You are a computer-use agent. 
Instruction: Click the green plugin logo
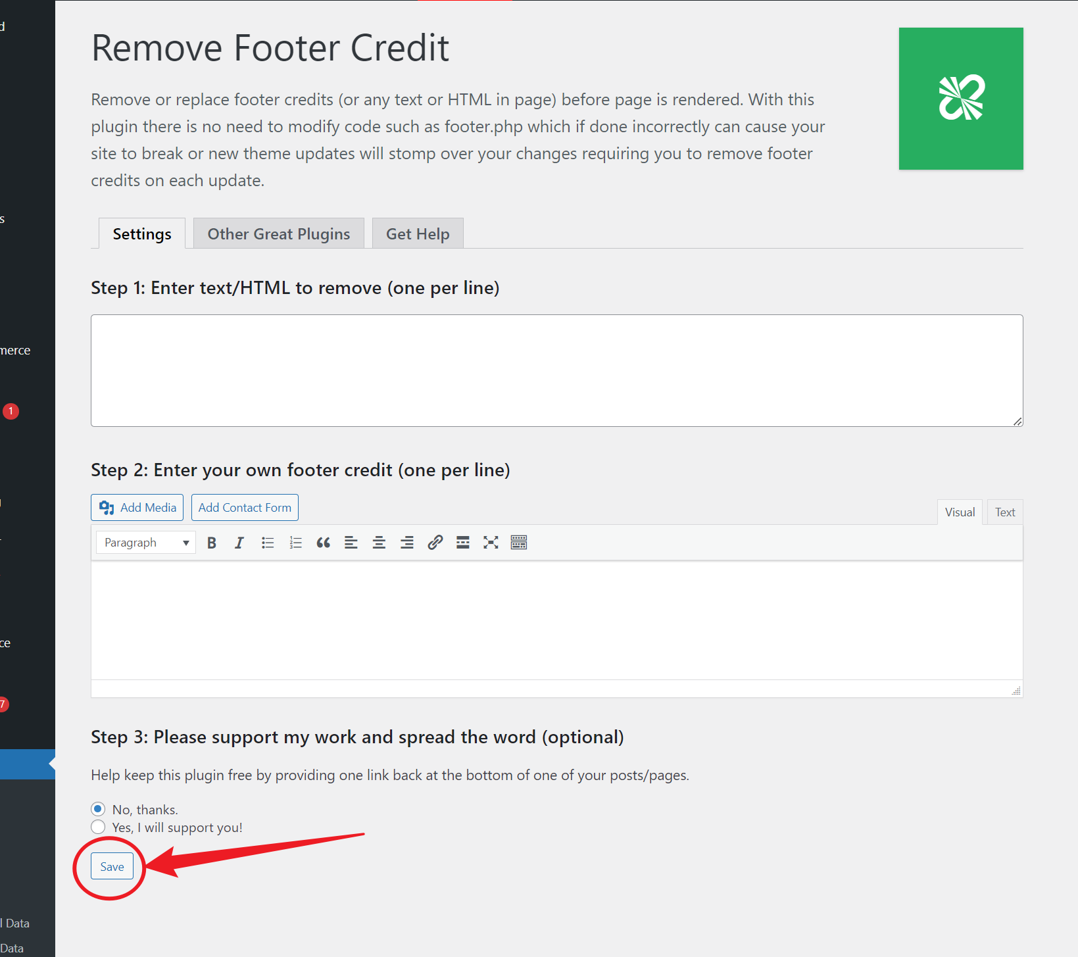tap(961, 99)
